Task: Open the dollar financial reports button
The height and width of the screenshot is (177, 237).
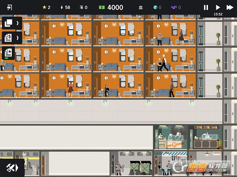Action: pos(9,38)
